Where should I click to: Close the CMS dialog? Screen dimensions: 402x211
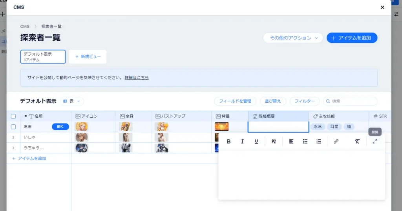(382, 7)
